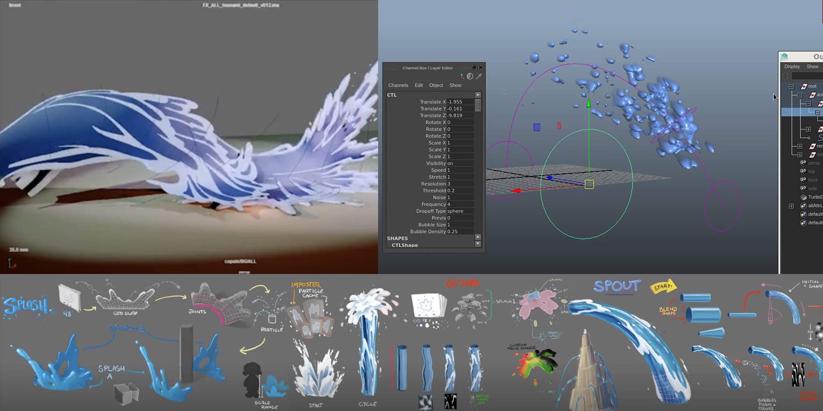
Task: Select the 'Frequency' channel label
Action: 433,204
